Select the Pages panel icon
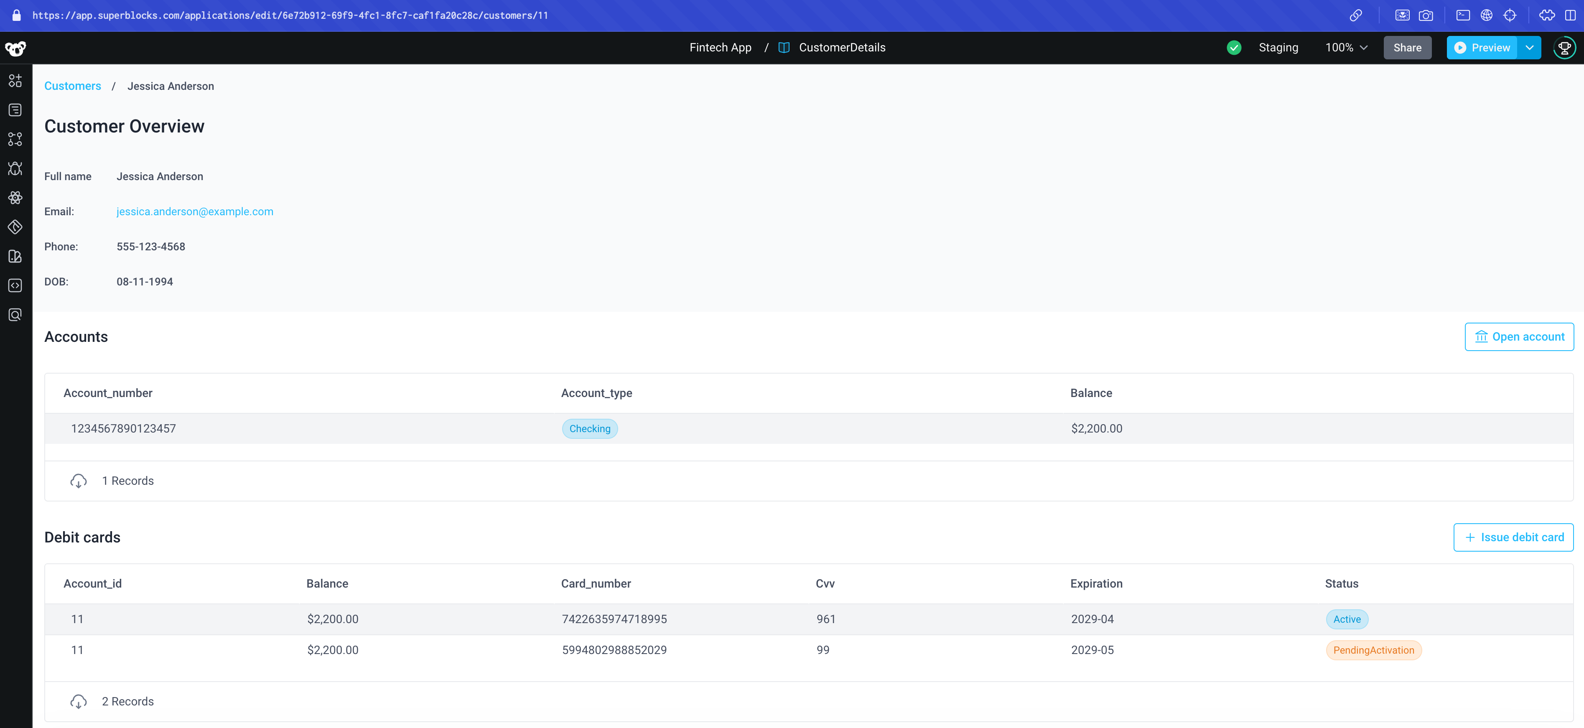1584x728 pixels. point(15,109)
